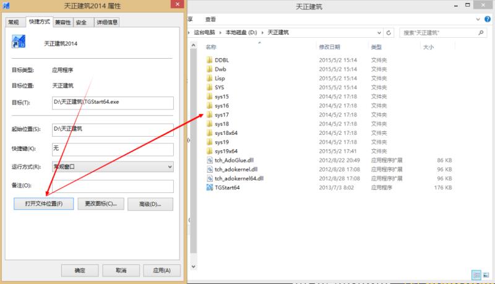Select the SYS folder icon
The height and width of the screenshot is (284, 495).
point(209,87)
